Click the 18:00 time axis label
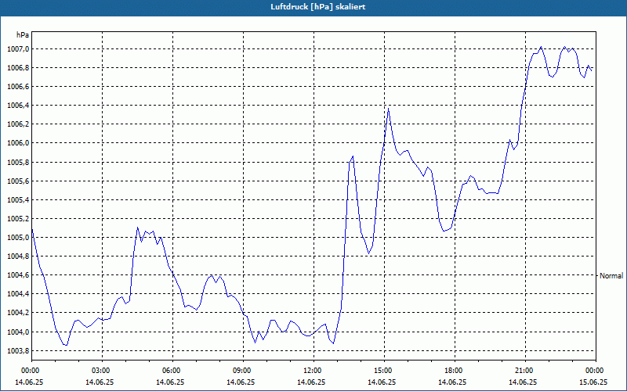 [454, 371]
